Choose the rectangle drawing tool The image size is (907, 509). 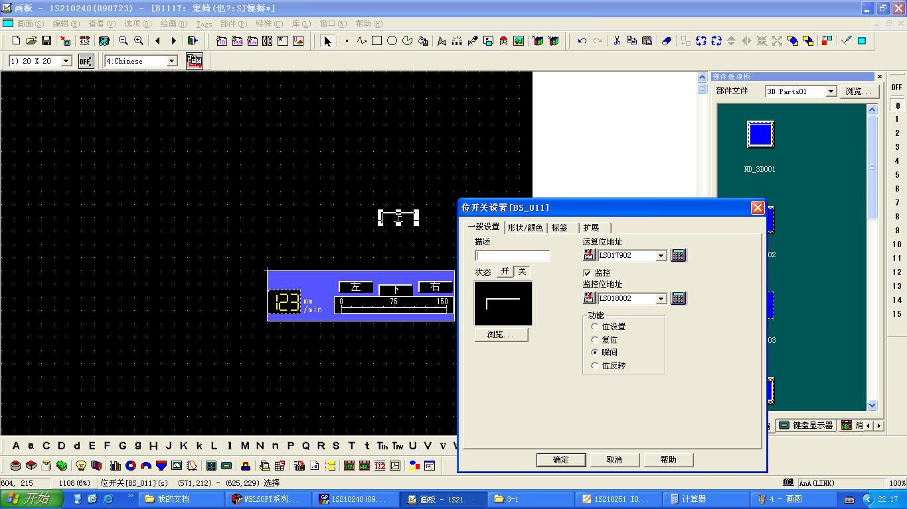pyautogui.click(x=376, y=41)
